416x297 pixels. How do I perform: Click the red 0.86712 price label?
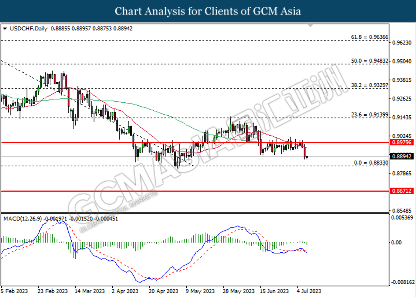(x=402, y=191)
